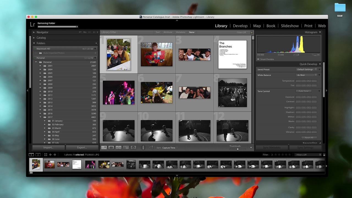The width and height of the screenshot is (352, 198).
Task: Open Survey view icon in toolbar
Action: (x=126, y=148)
